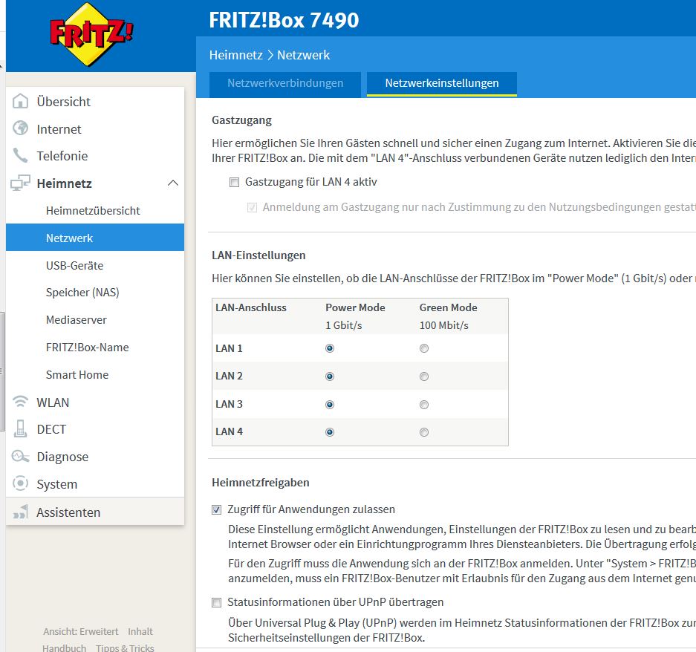This screenshot has width=696, height=652.
Task: Collapse the Heimnetz menu chevron
Action: pos(173,183)
